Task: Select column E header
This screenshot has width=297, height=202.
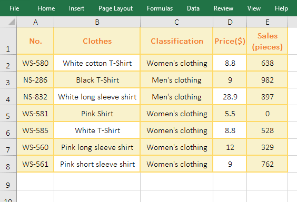Action: (x=268, y=22)
